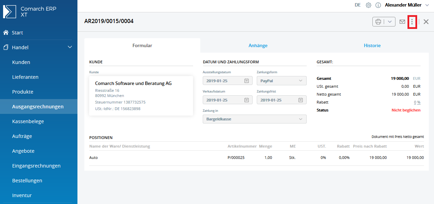The image size is (434, 204).
Task: Click the Comarch ERP XT logo icon
Action: 10,12
